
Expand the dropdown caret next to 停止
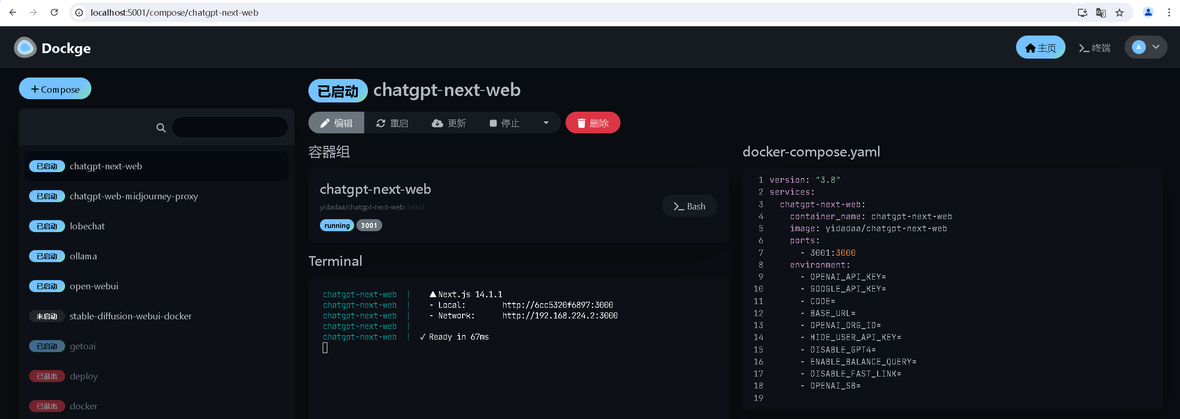546,123
